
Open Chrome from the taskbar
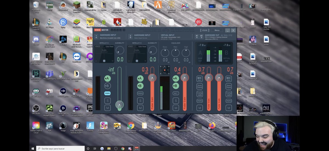(123, 149)
